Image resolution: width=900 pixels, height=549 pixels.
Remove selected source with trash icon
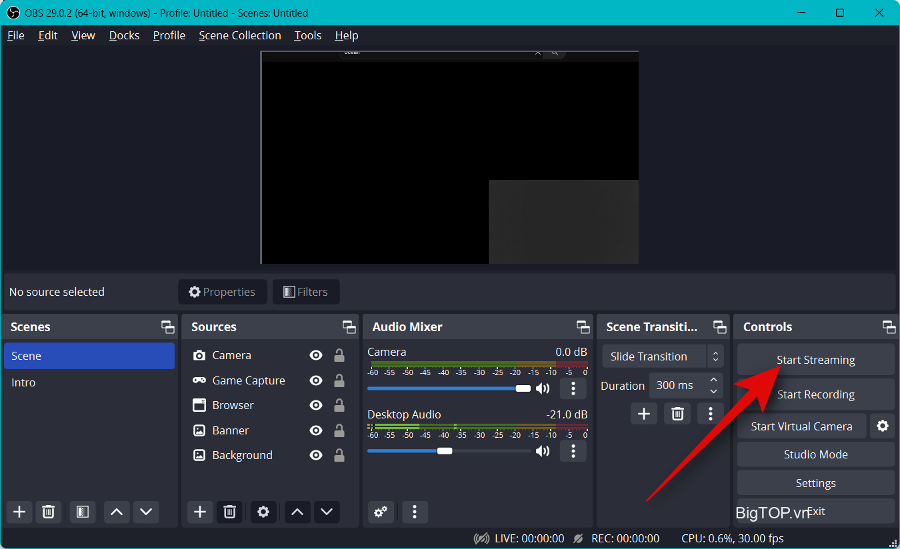click(x=229, y=512)
